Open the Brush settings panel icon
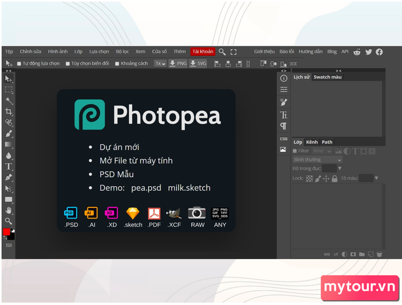Viewport: 402px width, 305px height. (x=284, y=102)
